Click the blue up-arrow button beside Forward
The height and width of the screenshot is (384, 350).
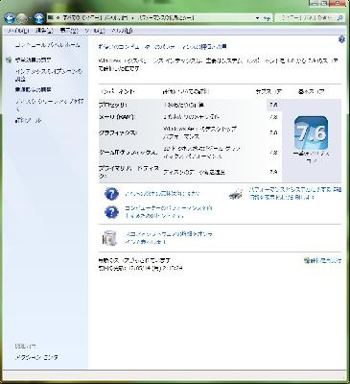tap(39, 18)
